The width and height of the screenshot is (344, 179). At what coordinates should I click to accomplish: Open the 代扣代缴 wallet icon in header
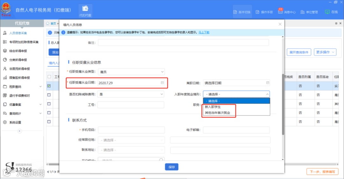click(85, 9)
